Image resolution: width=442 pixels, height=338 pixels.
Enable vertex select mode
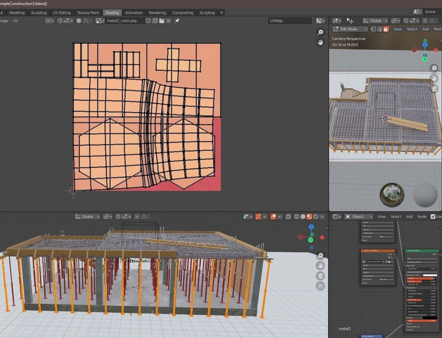[x=374, y=29]
